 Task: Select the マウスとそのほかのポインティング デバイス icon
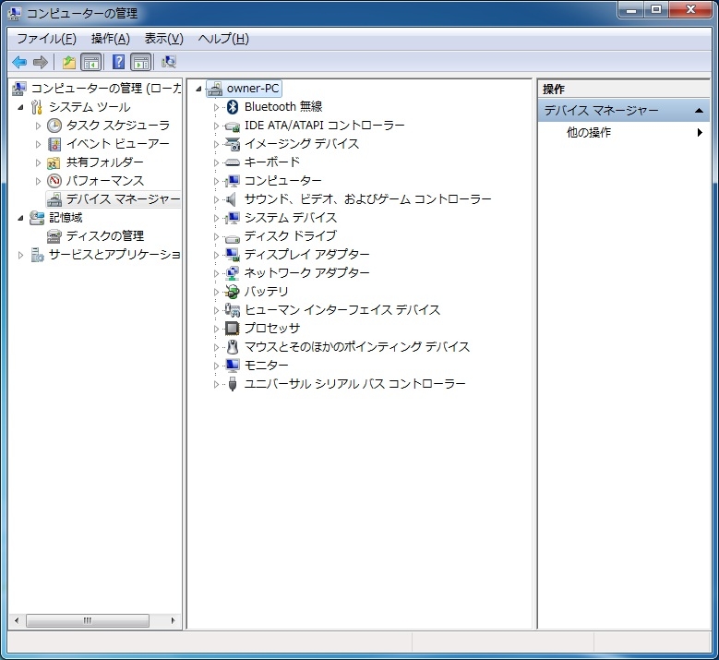point(233,347)
